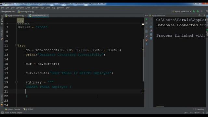Image resolution: width=208 pixels, height=117 pixels.
Task: Open the Project tool window
Action: (2, 20)
